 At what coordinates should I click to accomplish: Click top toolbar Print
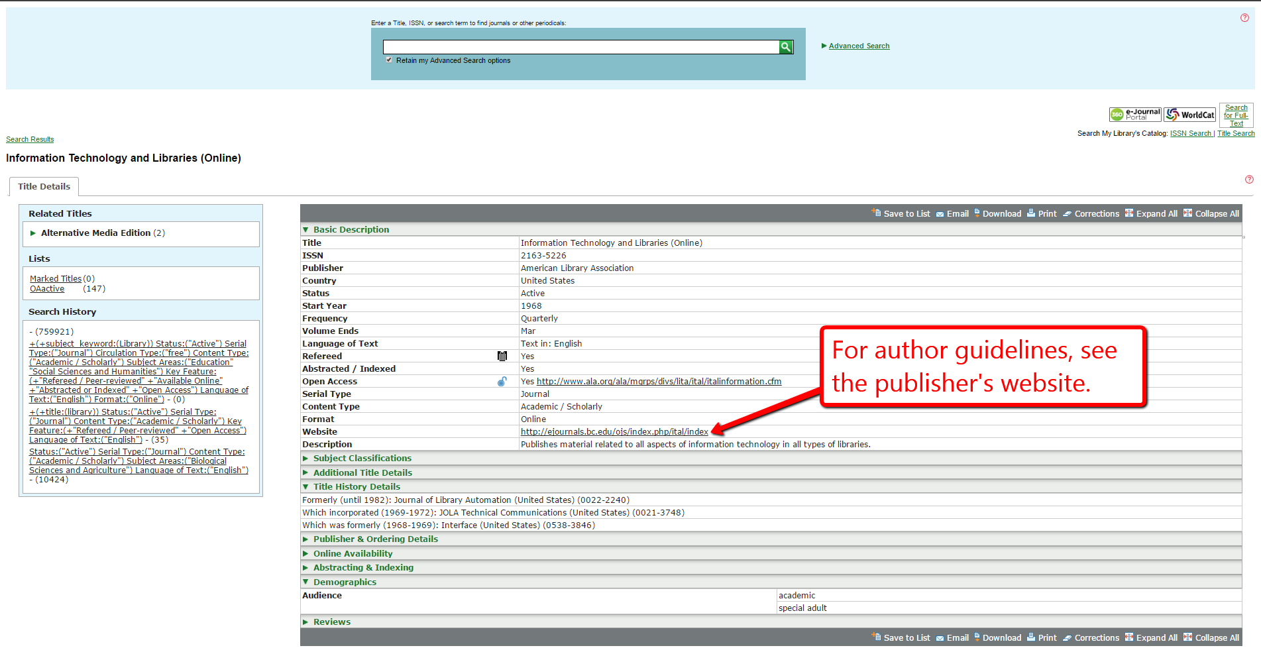click(1042, 213)
